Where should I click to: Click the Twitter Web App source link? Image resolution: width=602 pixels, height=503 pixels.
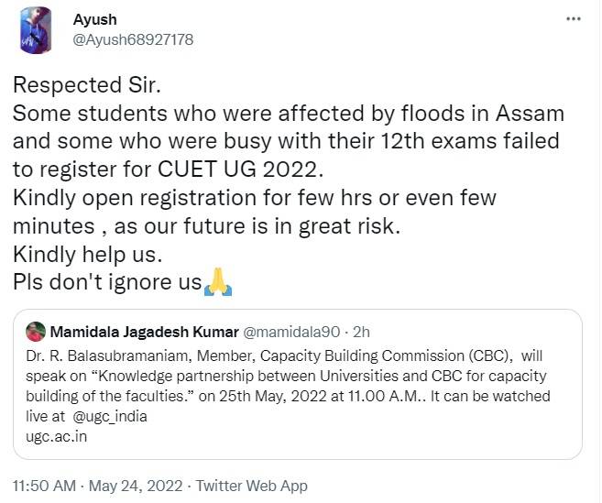(251, 486)
